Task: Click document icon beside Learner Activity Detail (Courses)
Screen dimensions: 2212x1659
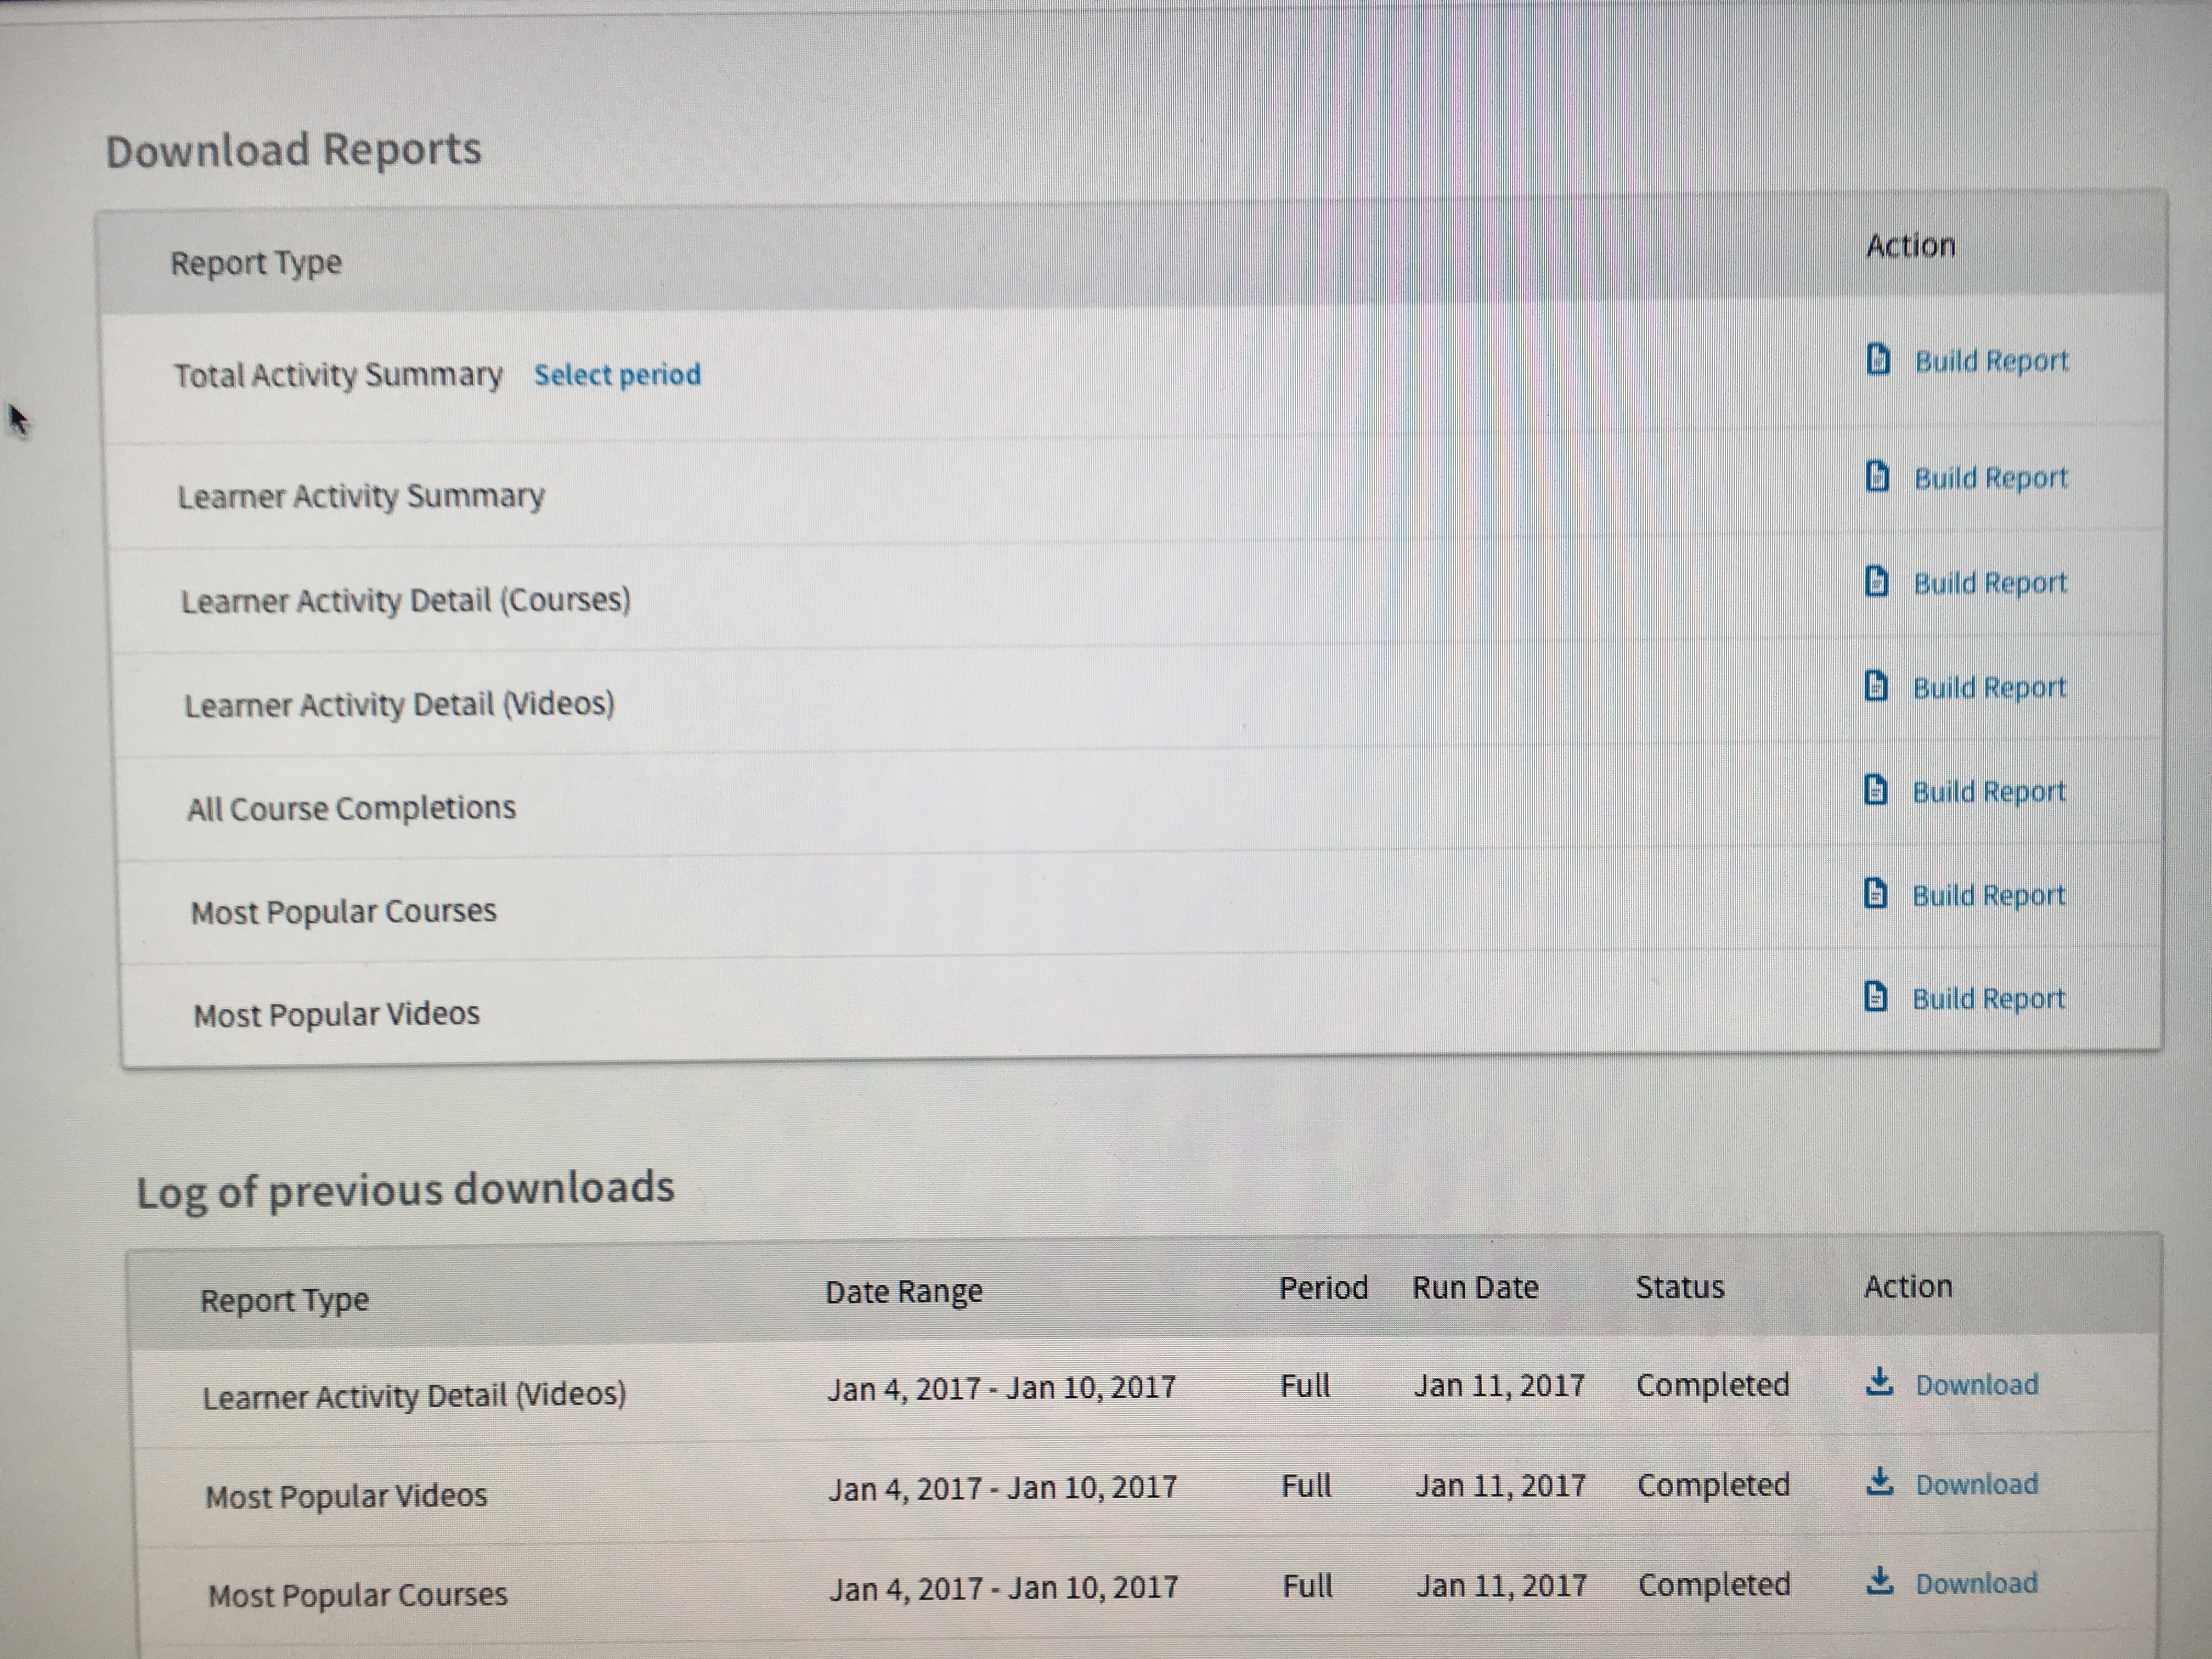Action: coord(1877,582)
